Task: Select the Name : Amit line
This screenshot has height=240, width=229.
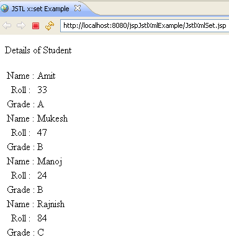Action: [x=31, y=76]
